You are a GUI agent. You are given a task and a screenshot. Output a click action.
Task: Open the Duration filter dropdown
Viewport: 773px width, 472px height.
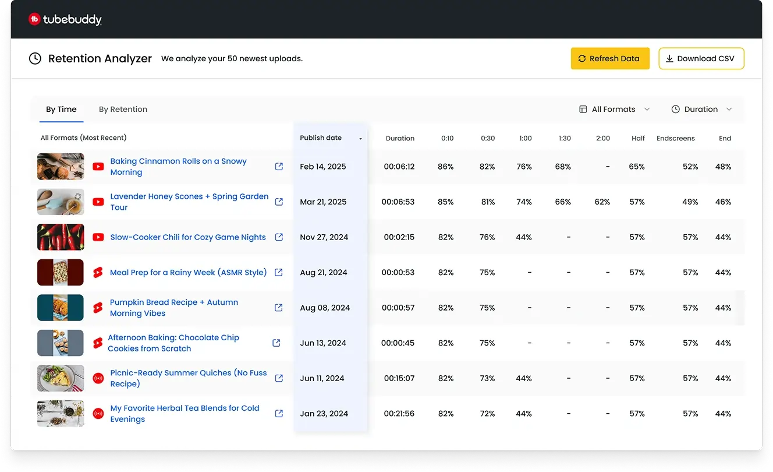pyautogui.click(x=701, y=109)
